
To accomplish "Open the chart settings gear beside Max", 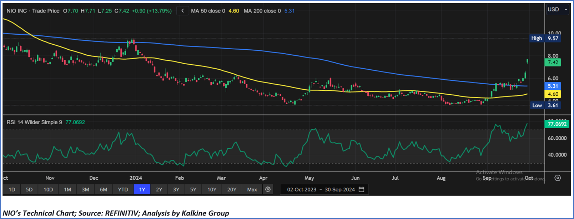I will pyautogui.click(x=268, y=189).
